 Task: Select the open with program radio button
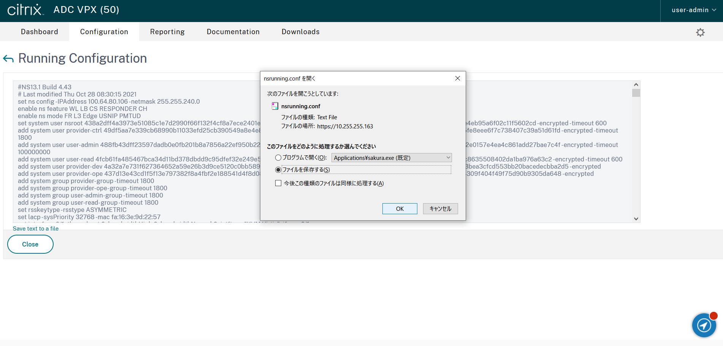coord(278,158)
